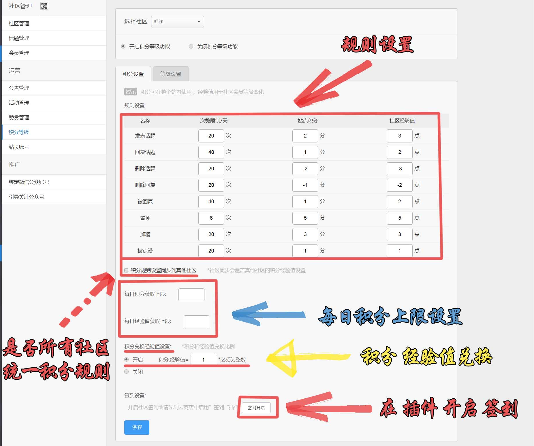This screenshot has height=446, width=534.
Task: Go to 公告管理 sidebar item
Action: pos(19,88)
